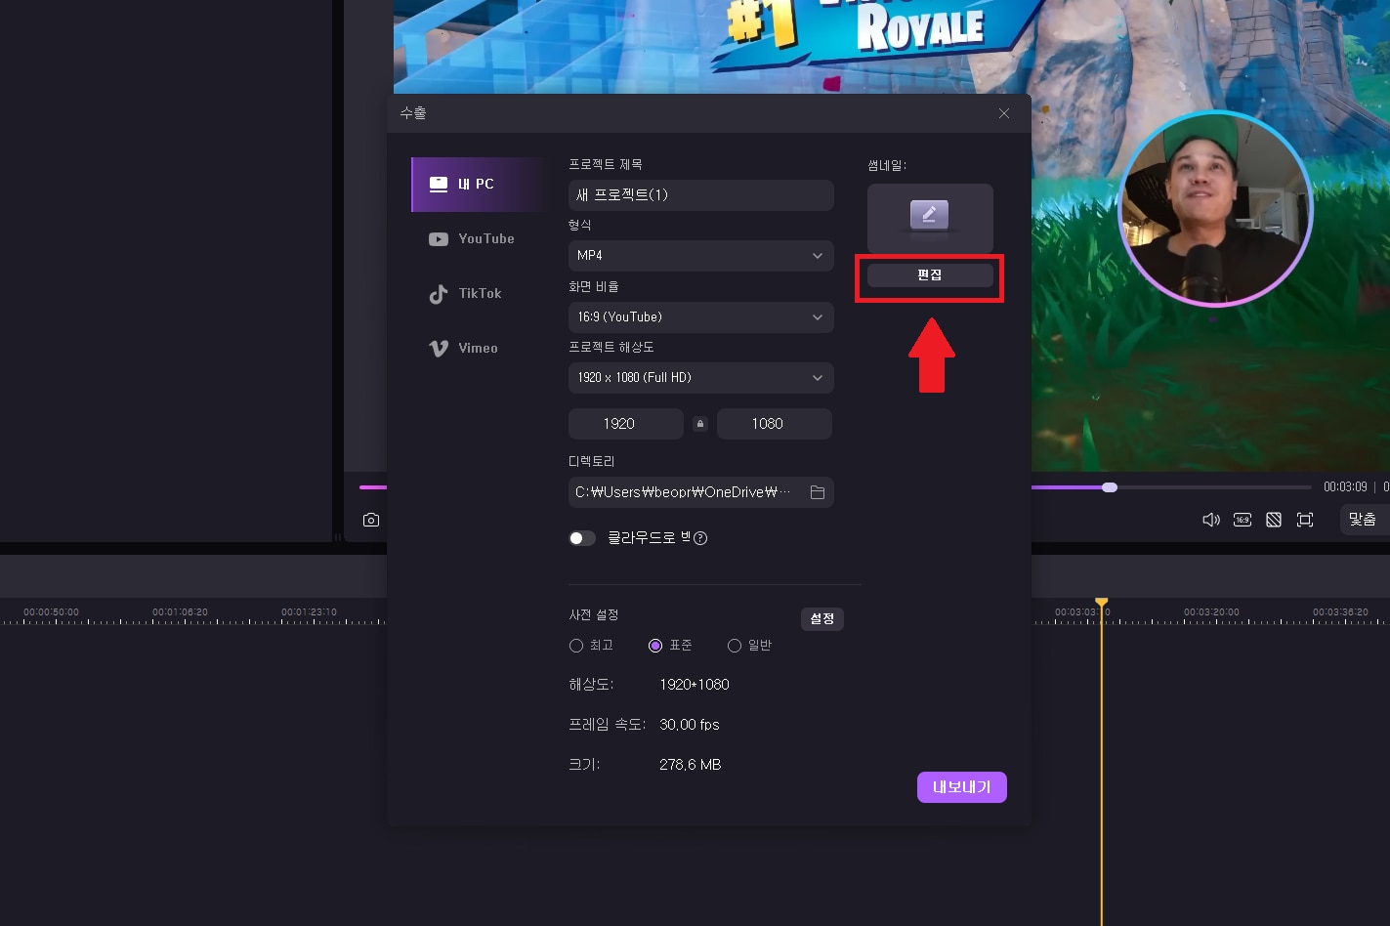Click the fullscreen preview icon
The image size is (1390, 926).
[1305, 520]
